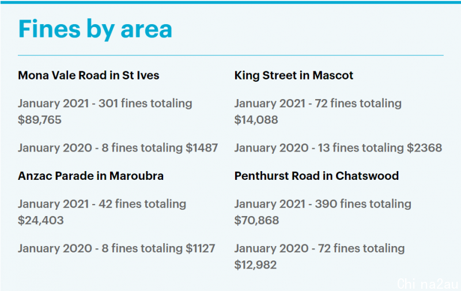The image size is (461, 291).
Task: Click the "January 2020 - 8 fines totaling $1487" line
Action: [x=118, y=148]
